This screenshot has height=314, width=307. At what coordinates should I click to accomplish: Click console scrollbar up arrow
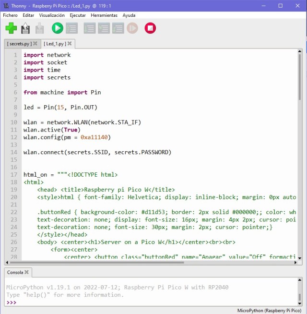tap(300, 280)
